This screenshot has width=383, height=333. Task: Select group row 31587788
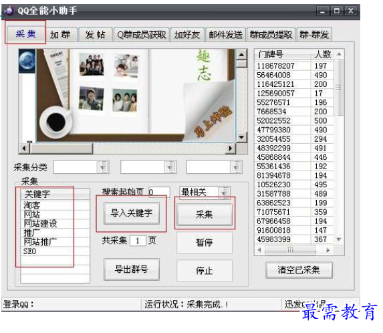pyautogui.click(x=294, y=194)
